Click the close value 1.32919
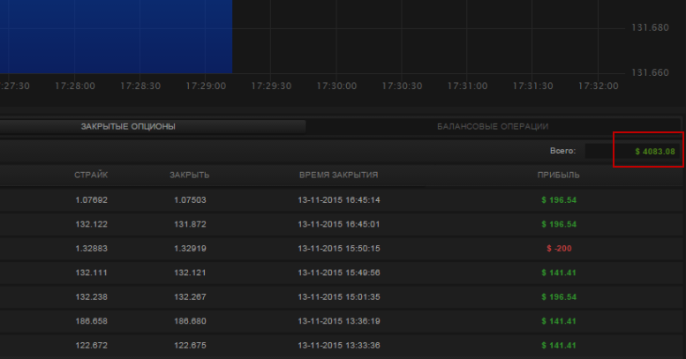The height and width of the screenshot is (359, 686). 189,249
